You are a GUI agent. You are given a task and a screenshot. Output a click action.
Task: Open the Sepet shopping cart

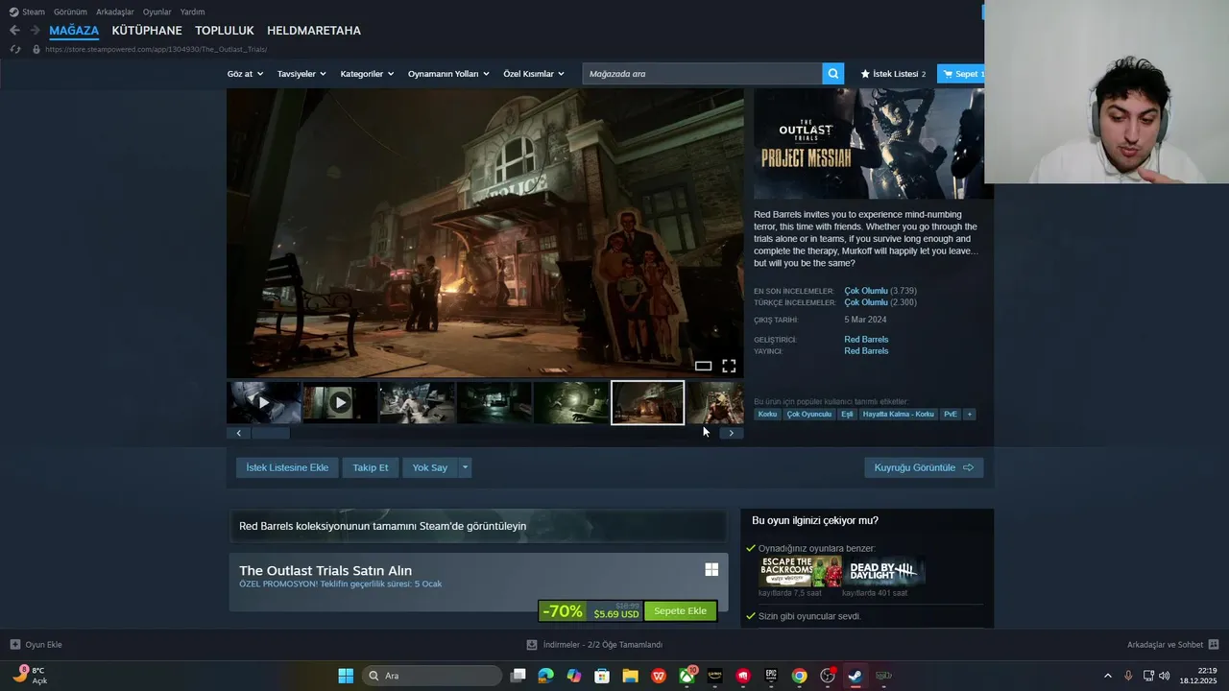pyautogui.click(x=962, y=74)
